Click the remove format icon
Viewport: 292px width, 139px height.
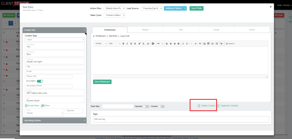click(x=143, y=44)
